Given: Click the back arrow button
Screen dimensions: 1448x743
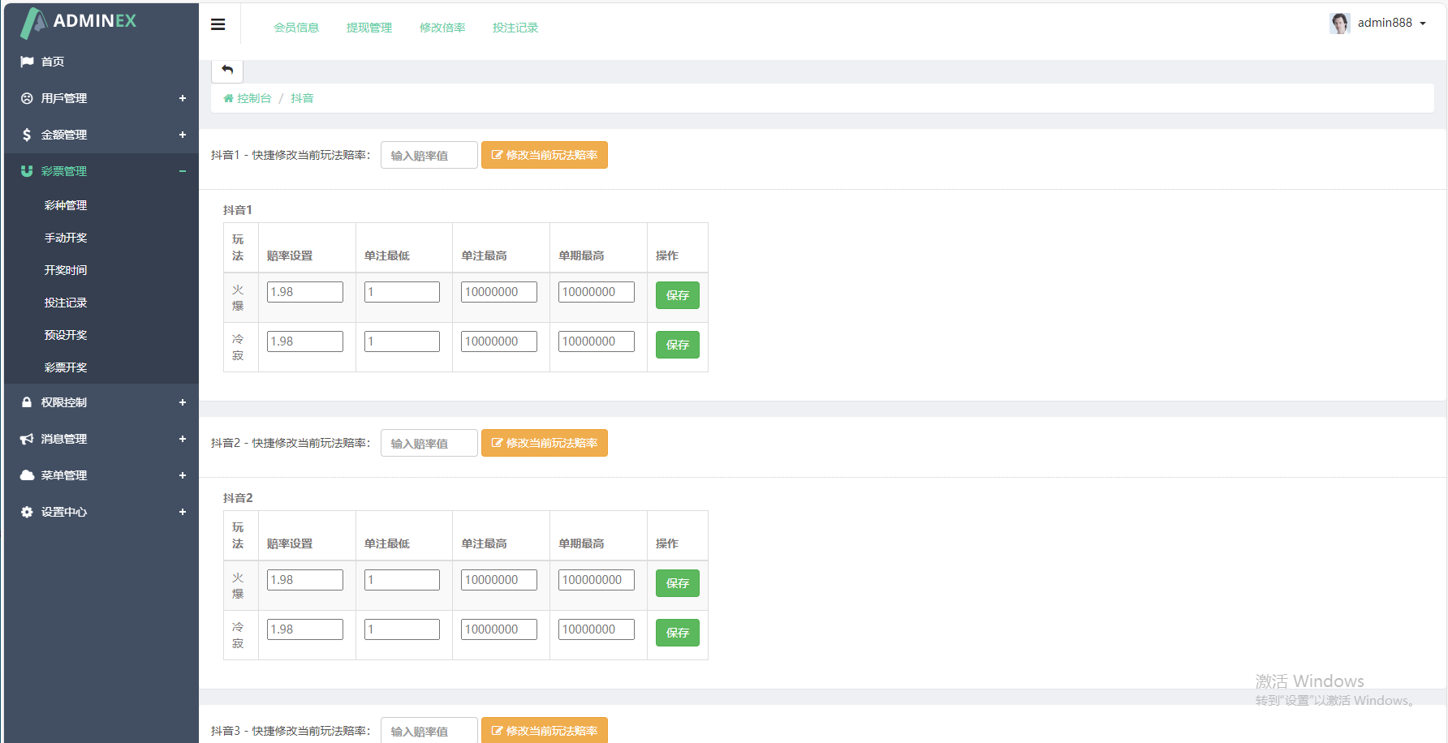Looking at the screenshot, I should coord(227,70).
